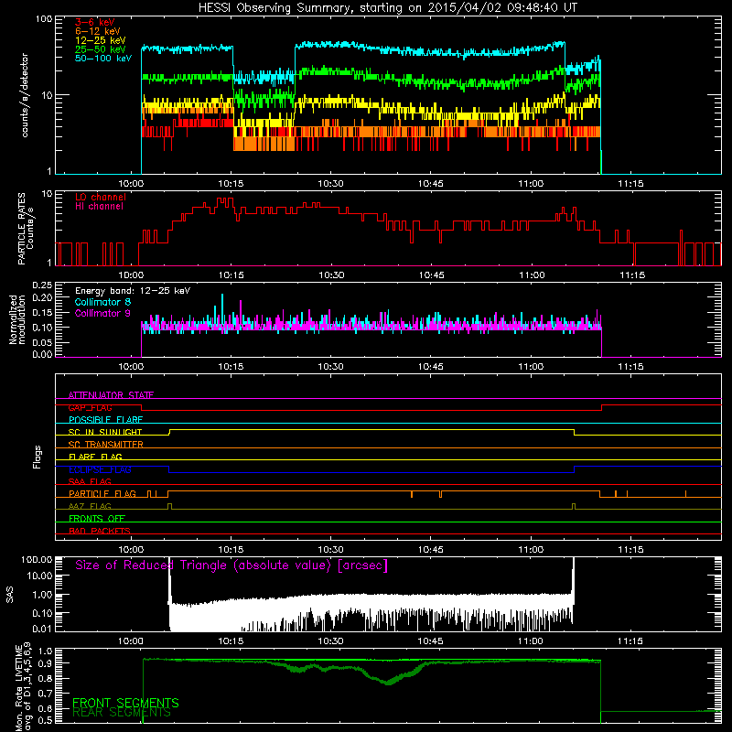Click the 11:00 tick under the flags panel
The image size is (732, 732).
coord(531,550)
